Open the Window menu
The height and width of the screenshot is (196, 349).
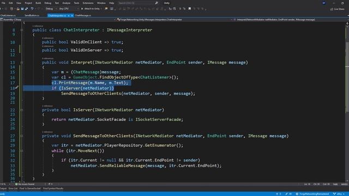(101, 3)
